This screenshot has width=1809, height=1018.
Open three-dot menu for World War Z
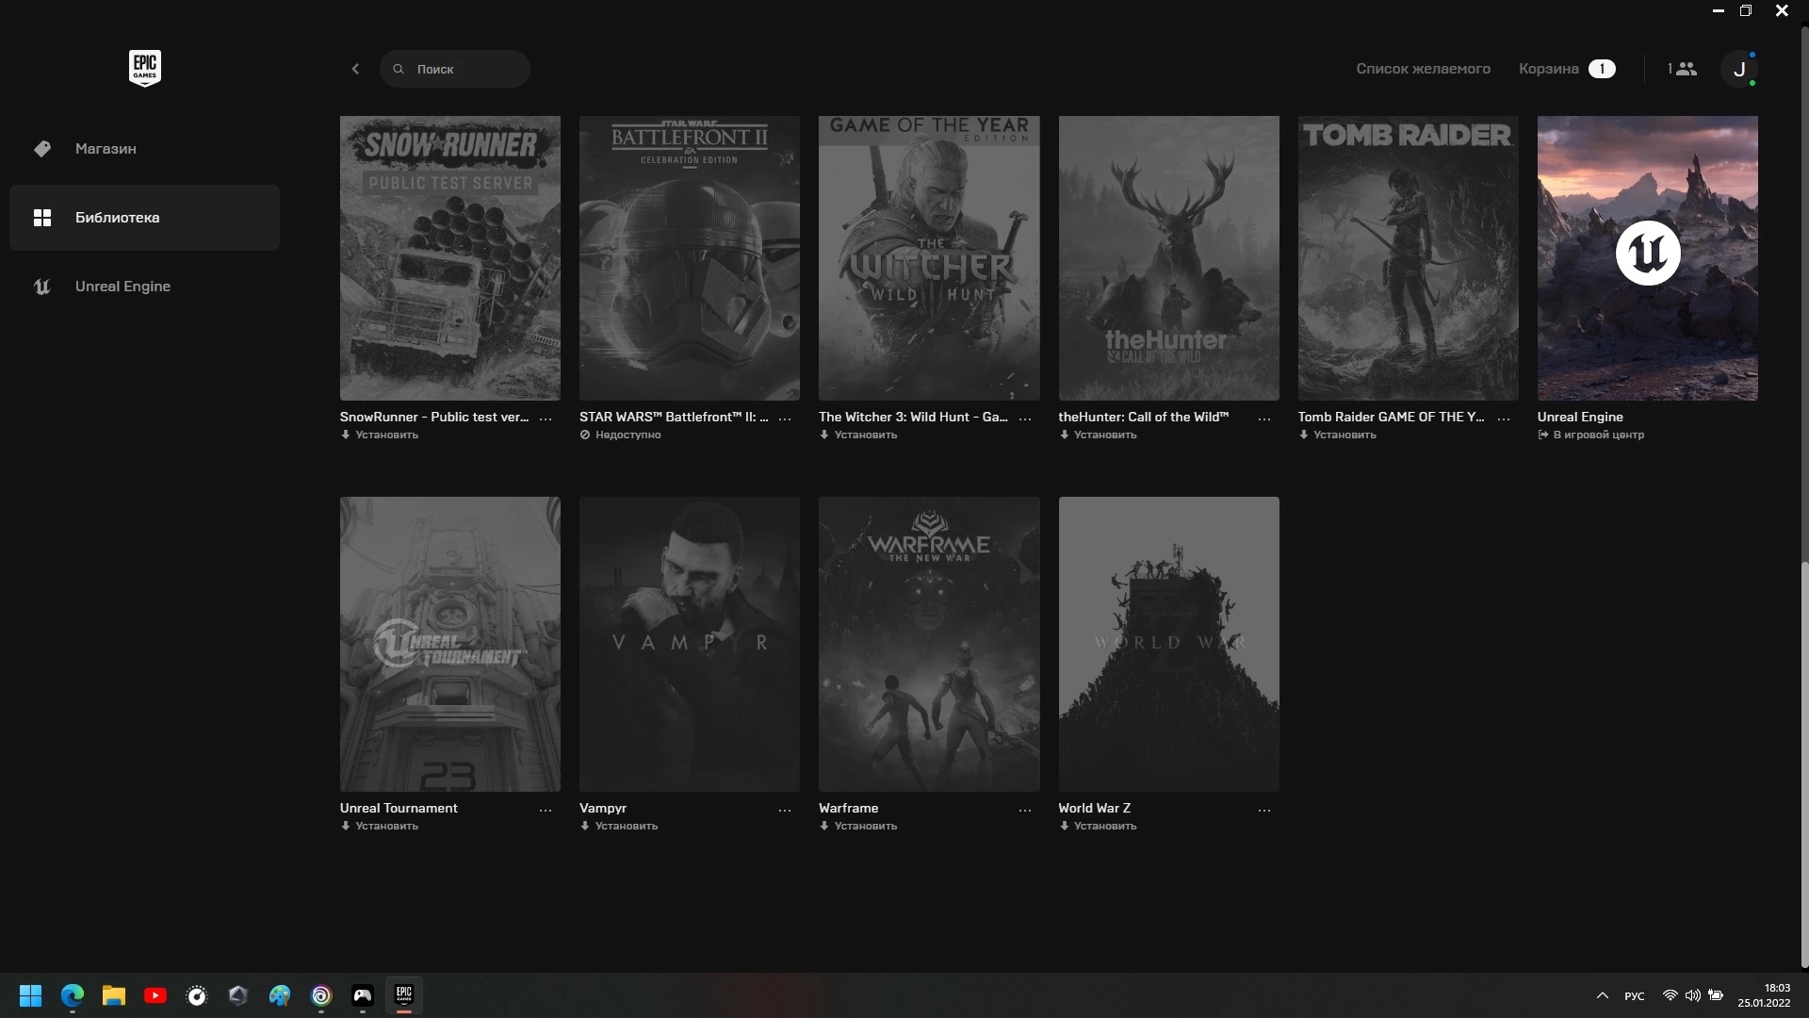coord(1264,810)
